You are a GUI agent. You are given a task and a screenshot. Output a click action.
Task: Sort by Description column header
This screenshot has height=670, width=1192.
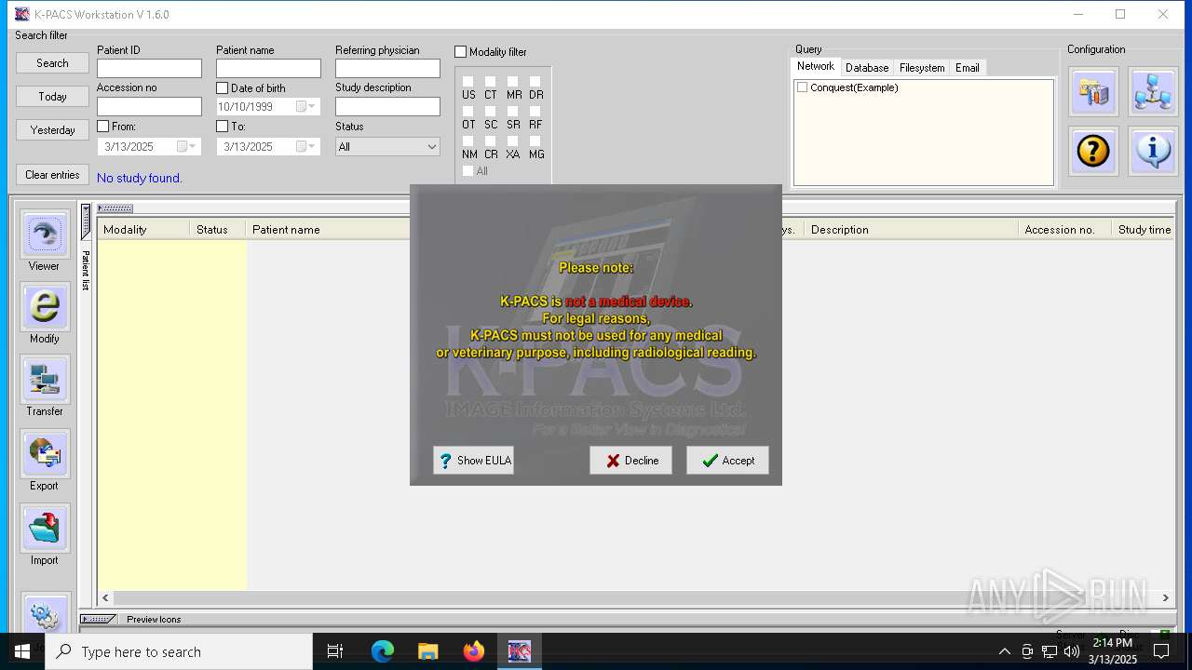click(912, 230)
